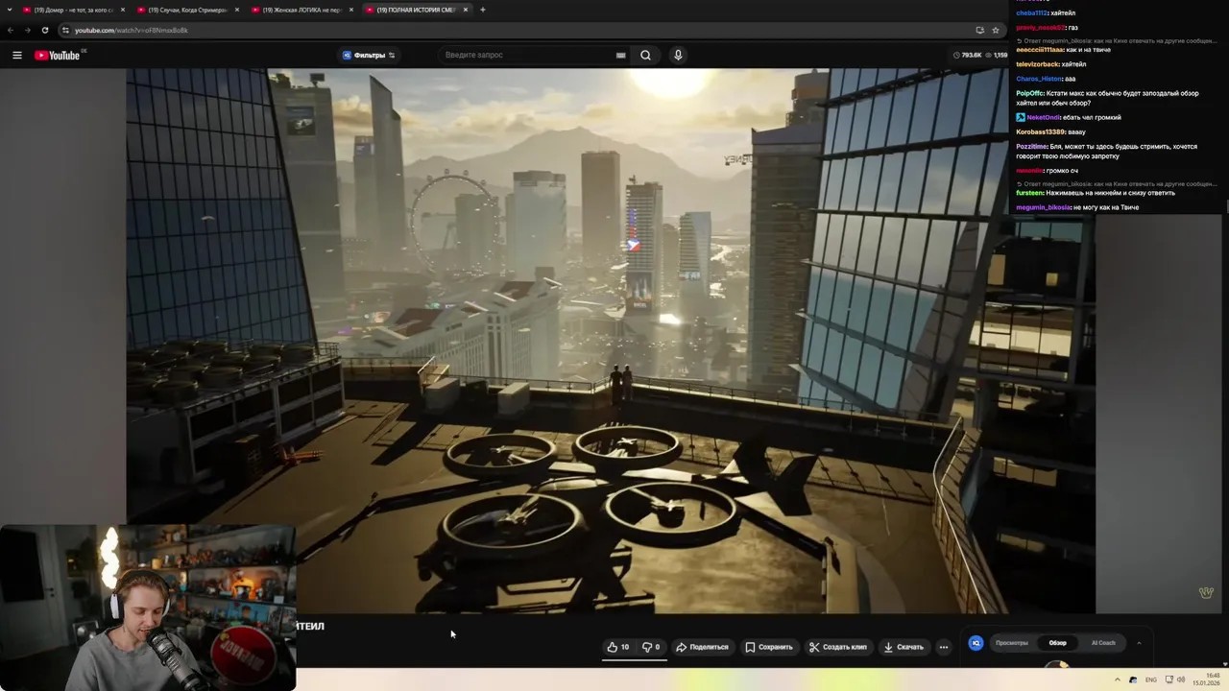Click the 793.6K clock stat
Image resolution: width=1229 pixels, height=691 pixels.
pyautogui.click(x=967, y=56)
